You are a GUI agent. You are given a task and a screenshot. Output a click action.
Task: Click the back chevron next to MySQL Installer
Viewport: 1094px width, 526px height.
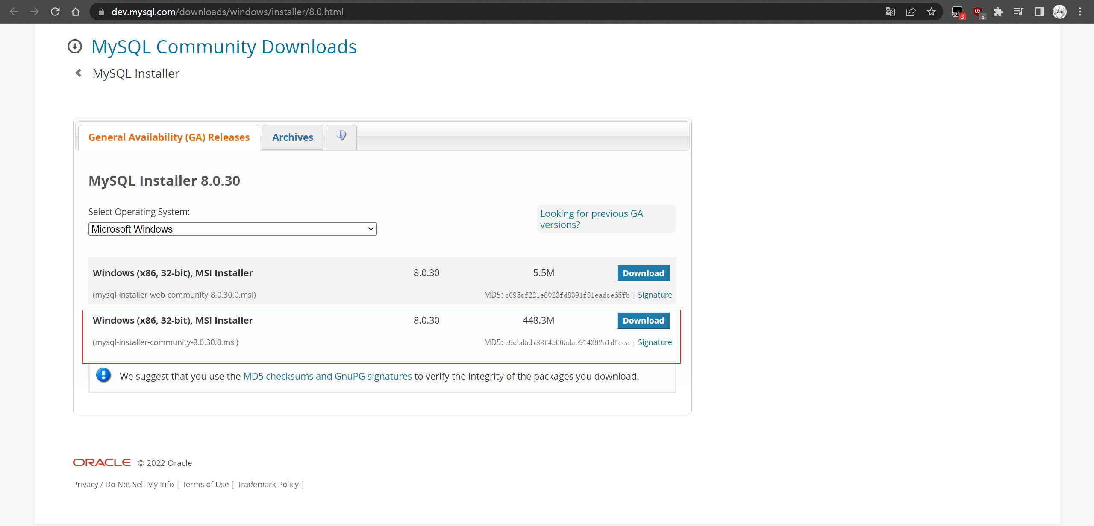tap(78, 73)
